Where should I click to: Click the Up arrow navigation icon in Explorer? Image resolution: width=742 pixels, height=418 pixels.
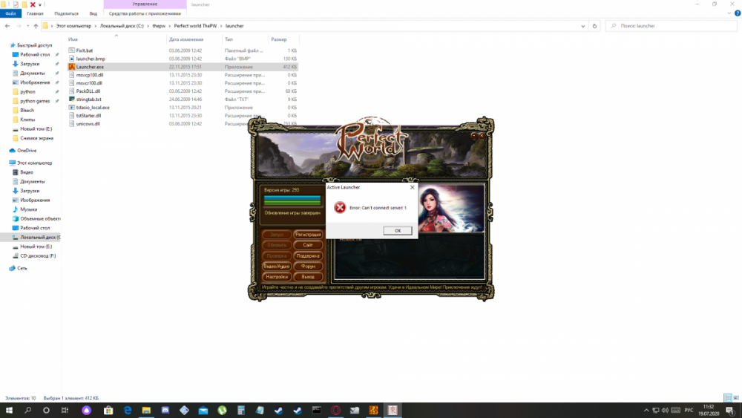click(x=36, y=26)
